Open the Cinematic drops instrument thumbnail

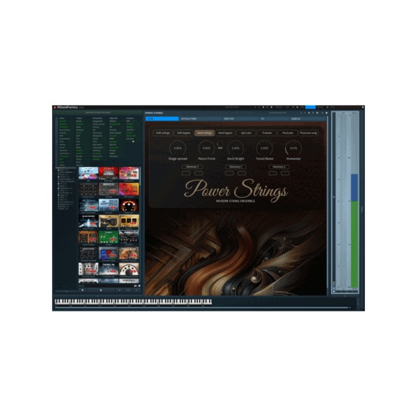108,253
